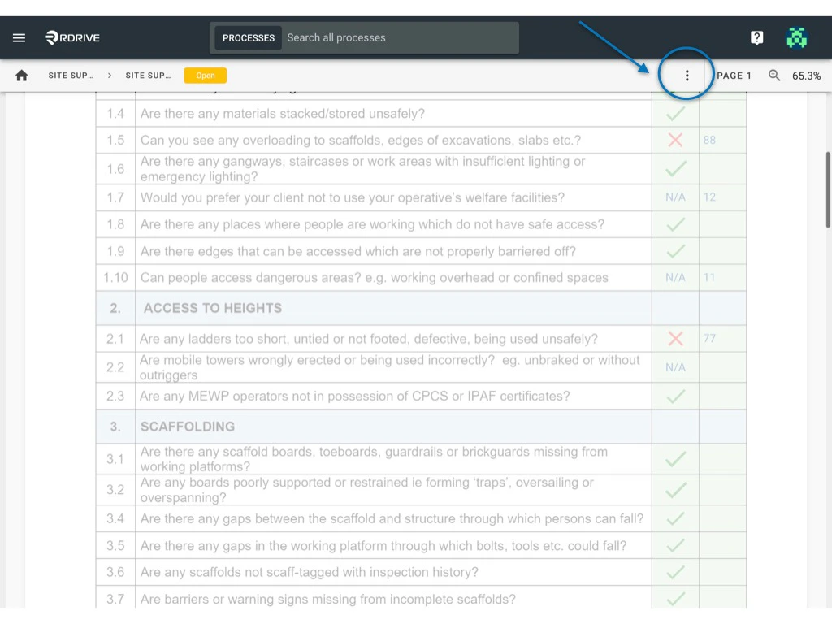Go to home via the house icon
Screen dimensions: 832x624
(21, 75)
